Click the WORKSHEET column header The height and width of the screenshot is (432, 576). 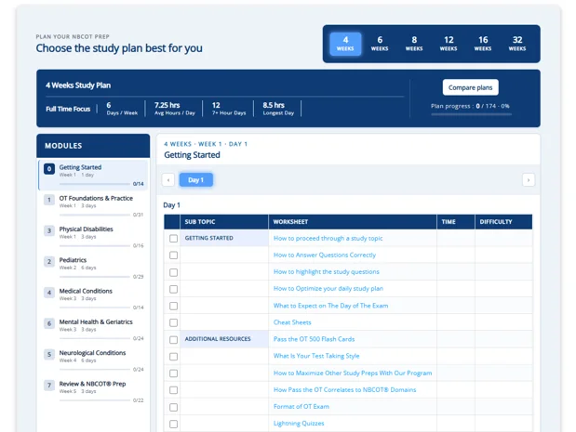(353, 222)
